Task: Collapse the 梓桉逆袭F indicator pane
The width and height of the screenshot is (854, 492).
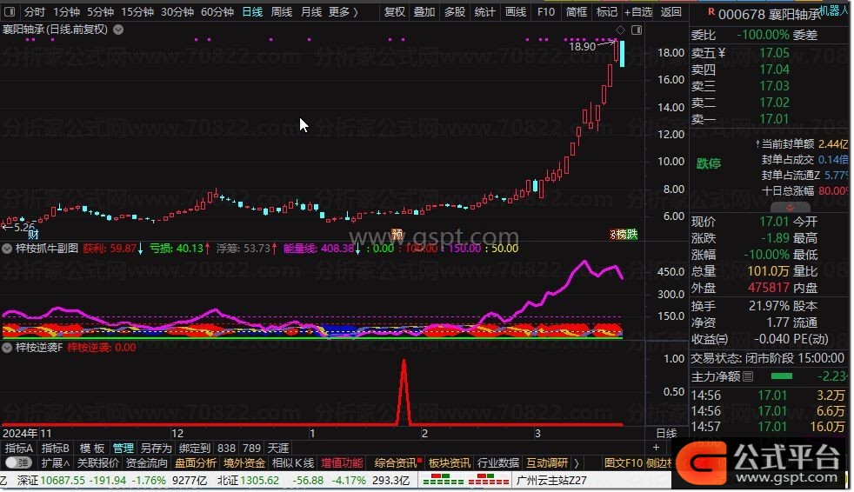Action: 7,347
